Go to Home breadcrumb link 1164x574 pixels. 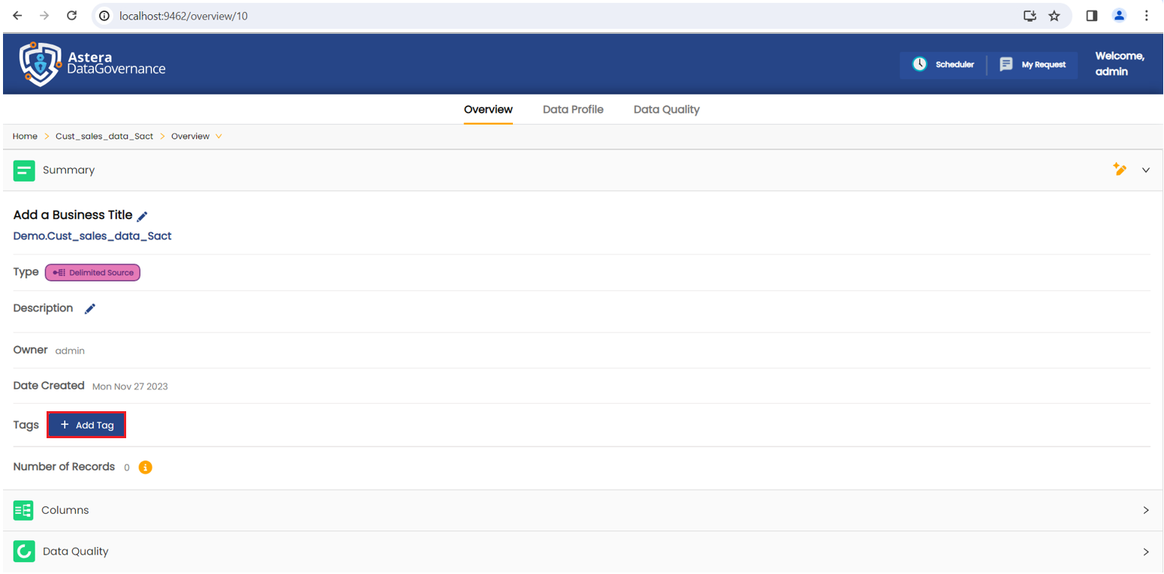click(25, 137)
